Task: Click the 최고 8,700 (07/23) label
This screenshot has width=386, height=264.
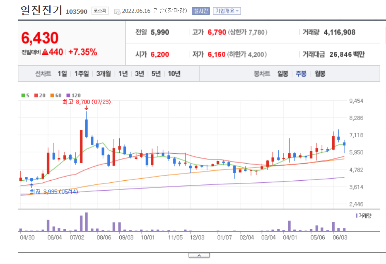Action: 87,102
